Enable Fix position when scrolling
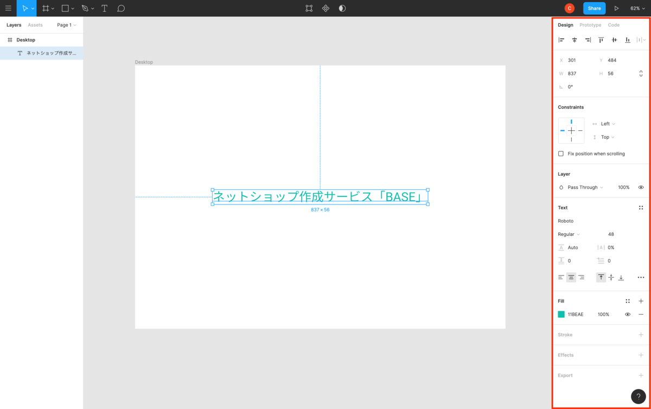Screen dimensions: 651x409 click(561, 154)
